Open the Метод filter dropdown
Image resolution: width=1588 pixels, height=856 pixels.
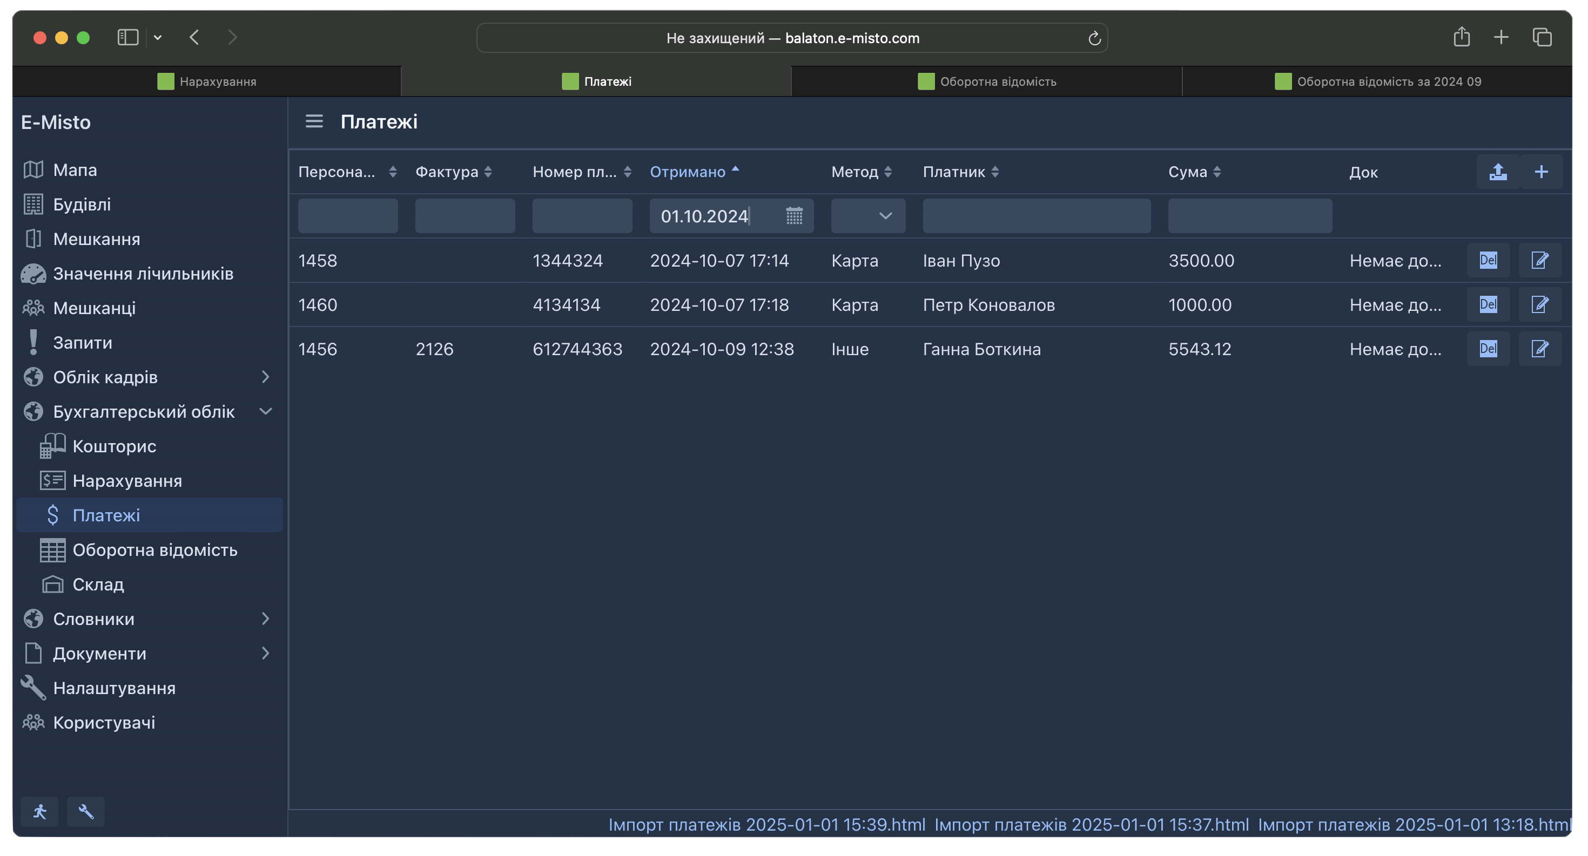(x=868, y=216)
